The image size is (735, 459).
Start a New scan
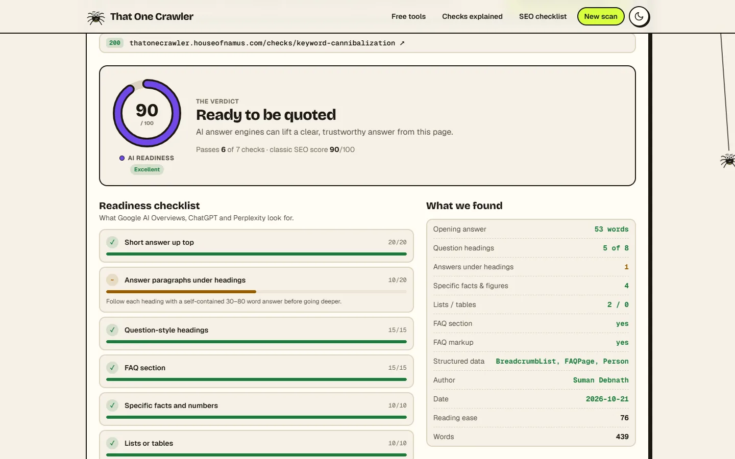click(601, 16)
